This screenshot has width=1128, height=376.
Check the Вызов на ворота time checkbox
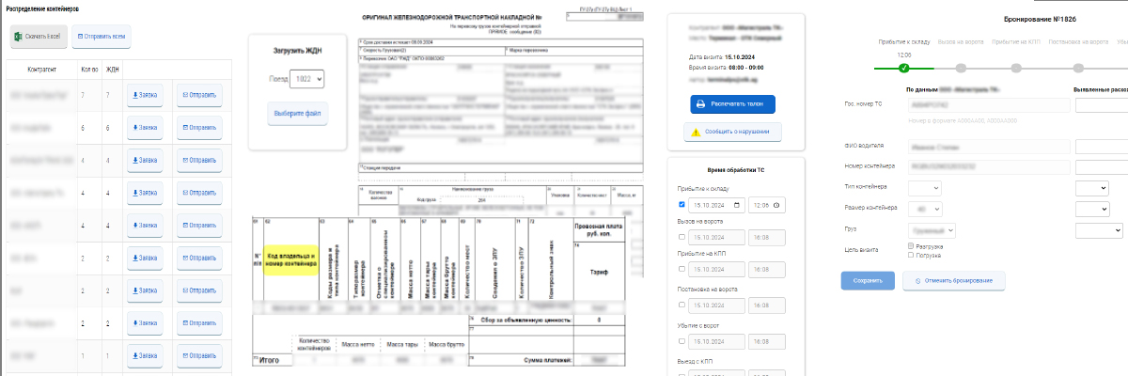click(681, 238)
